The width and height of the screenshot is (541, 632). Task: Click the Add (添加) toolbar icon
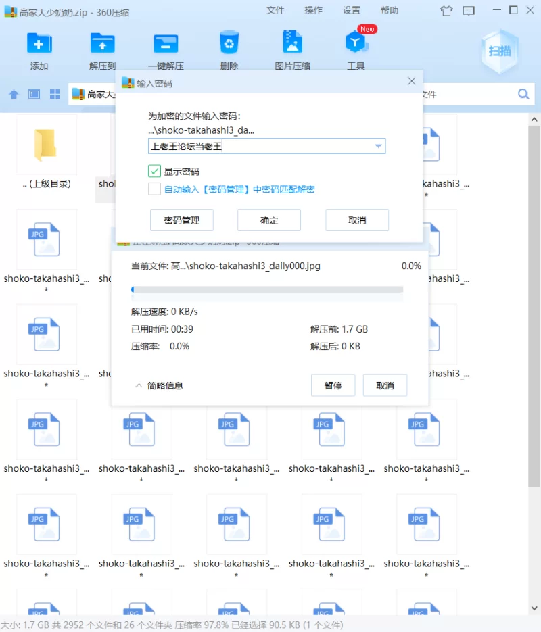pos(39,44)
